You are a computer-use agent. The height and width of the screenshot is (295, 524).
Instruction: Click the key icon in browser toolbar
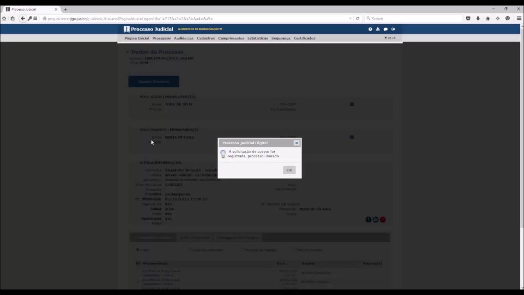29,18
